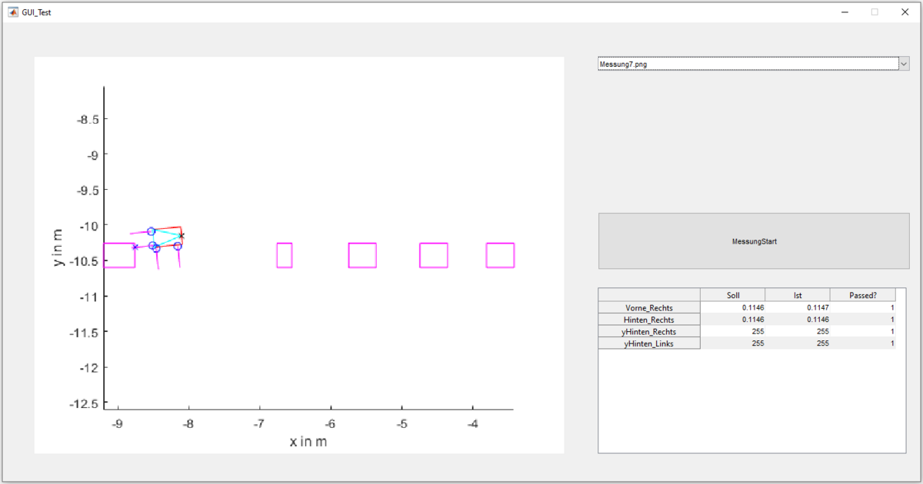Select the Hinten_Rechts row header
The height and width of the screenshot is (484, 923).
[649, 320]
